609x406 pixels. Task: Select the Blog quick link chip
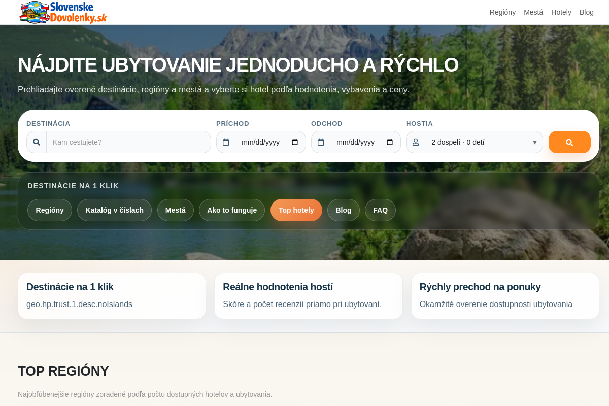pos(344,210)
